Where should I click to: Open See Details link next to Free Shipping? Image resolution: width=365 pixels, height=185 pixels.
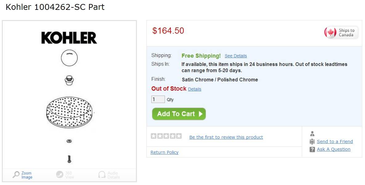(236, 56)
